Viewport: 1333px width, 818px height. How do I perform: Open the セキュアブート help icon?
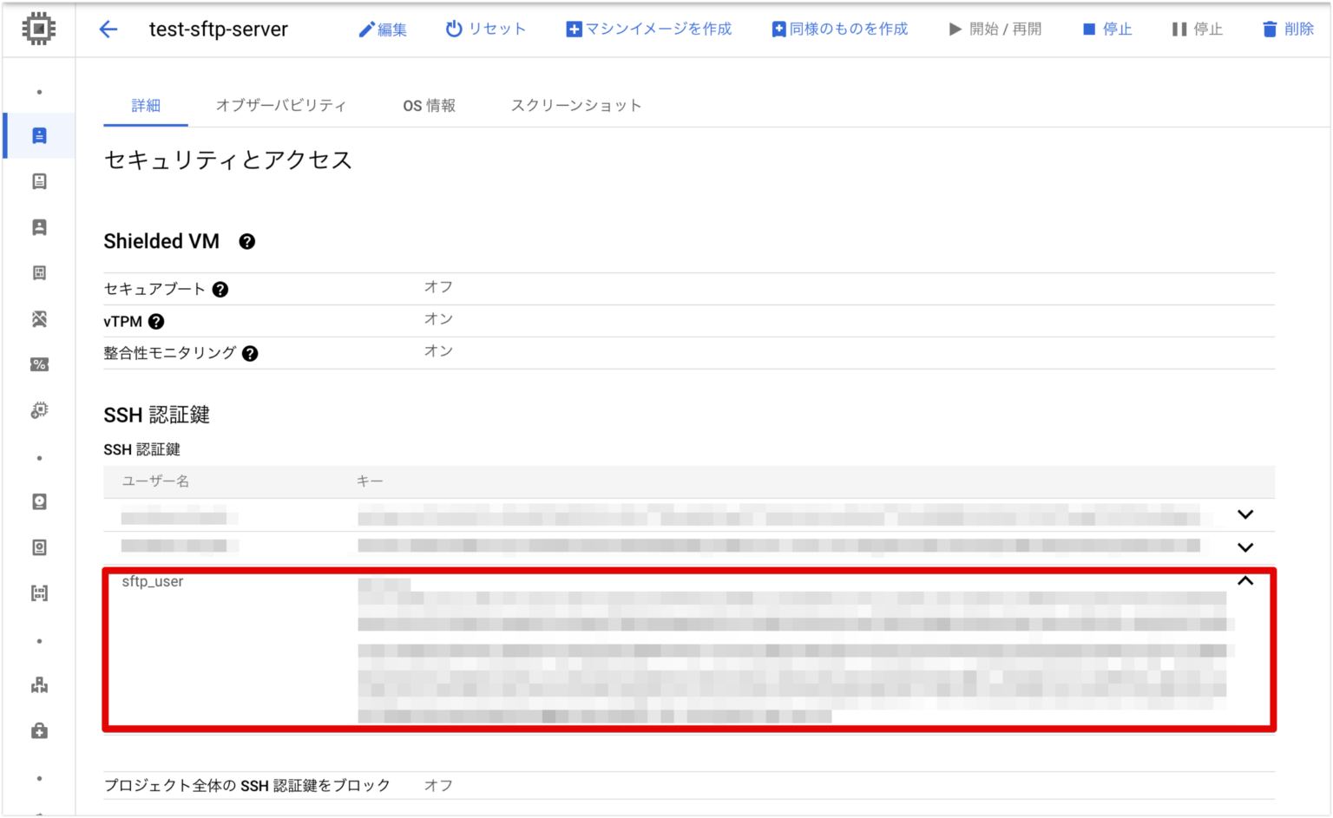click(x=220, y=289)
